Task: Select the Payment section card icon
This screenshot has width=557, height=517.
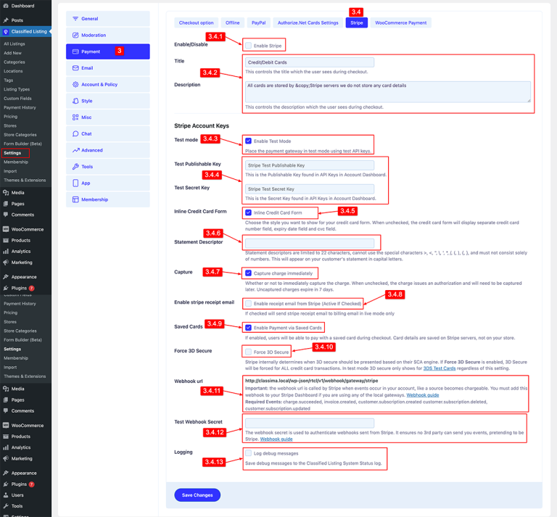Action: tap(75, 51)
